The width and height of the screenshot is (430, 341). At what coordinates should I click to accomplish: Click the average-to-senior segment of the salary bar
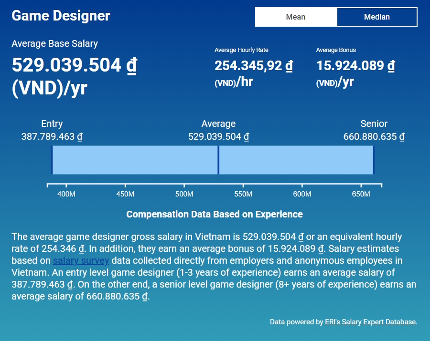[x=296, y=160]
